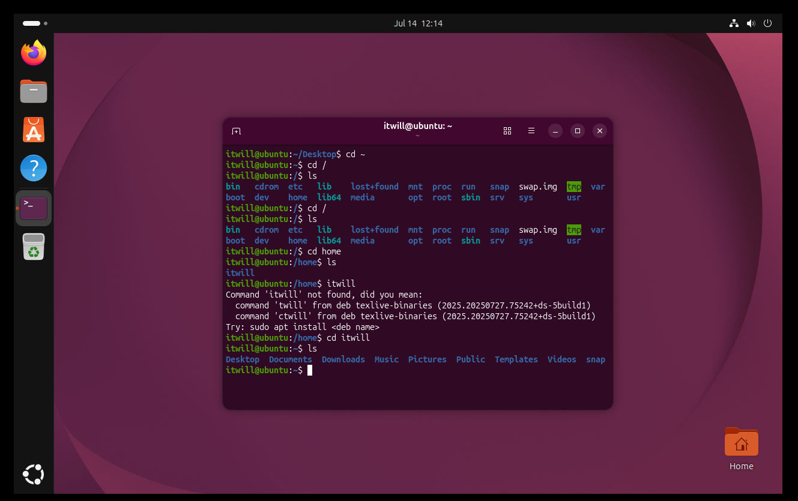Click the terminal title 'itwill@ubuntu: ~'
Screen dimensions: 798x501
pos(418,126)
